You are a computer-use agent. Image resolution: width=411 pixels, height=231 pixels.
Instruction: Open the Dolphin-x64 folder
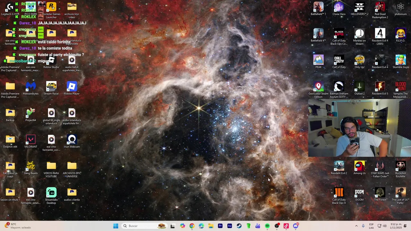[x=10, y=142]
